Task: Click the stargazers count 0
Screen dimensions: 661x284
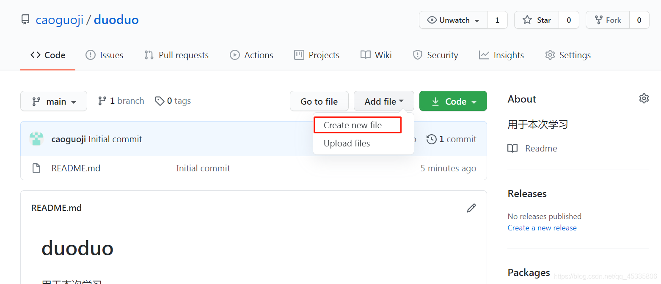Action: [x=569, y=20]
